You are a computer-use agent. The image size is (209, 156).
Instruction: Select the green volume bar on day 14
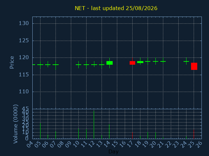coord(109,132)
